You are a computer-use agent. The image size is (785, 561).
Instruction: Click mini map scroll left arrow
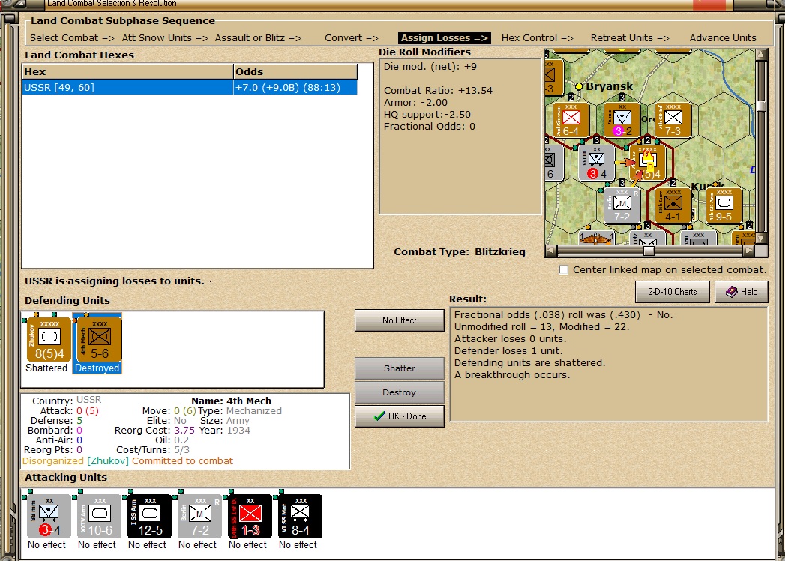[x=551, y=250]
